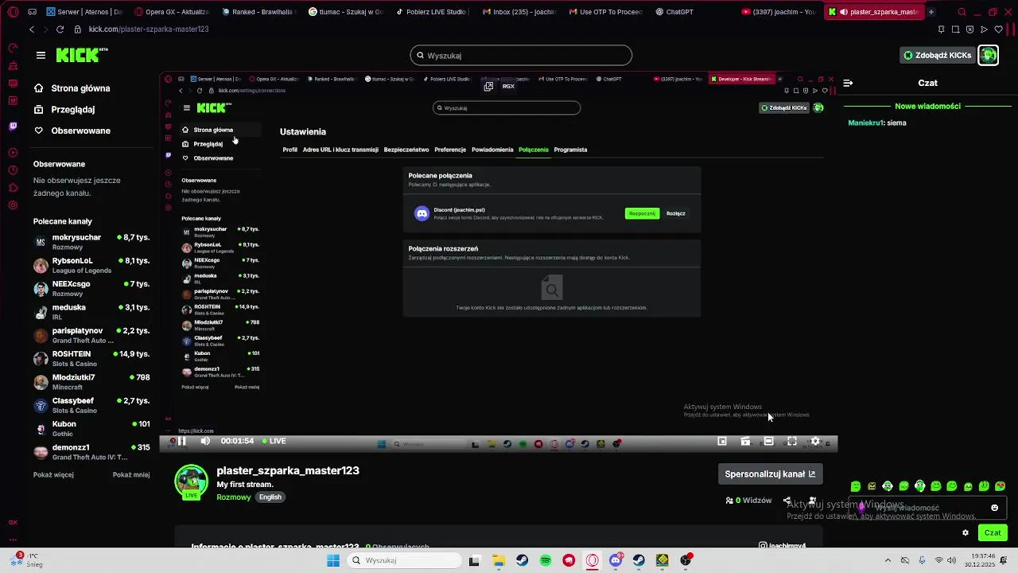Screen dimensions: 1018x573
Task: Click the Nowe wiadomości chat banner
Action: [927, 106]
